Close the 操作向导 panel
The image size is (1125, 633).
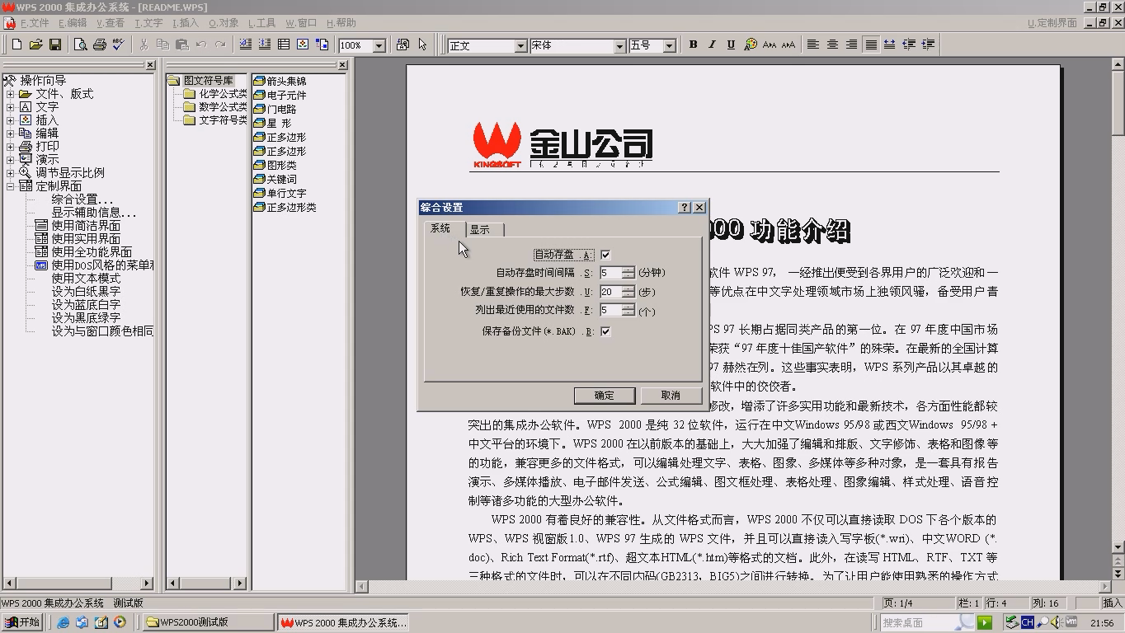click(150, 65)
